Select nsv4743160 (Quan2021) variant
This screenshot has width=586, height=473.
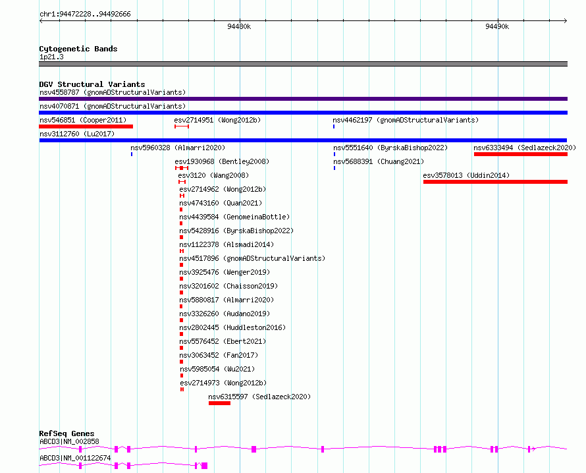point(221,203)
